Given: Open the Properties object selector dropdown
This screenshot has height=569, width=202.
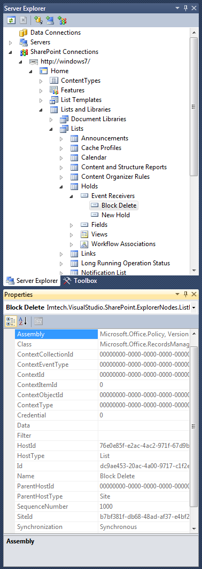Looking at the screenshot, I should 194,307.
